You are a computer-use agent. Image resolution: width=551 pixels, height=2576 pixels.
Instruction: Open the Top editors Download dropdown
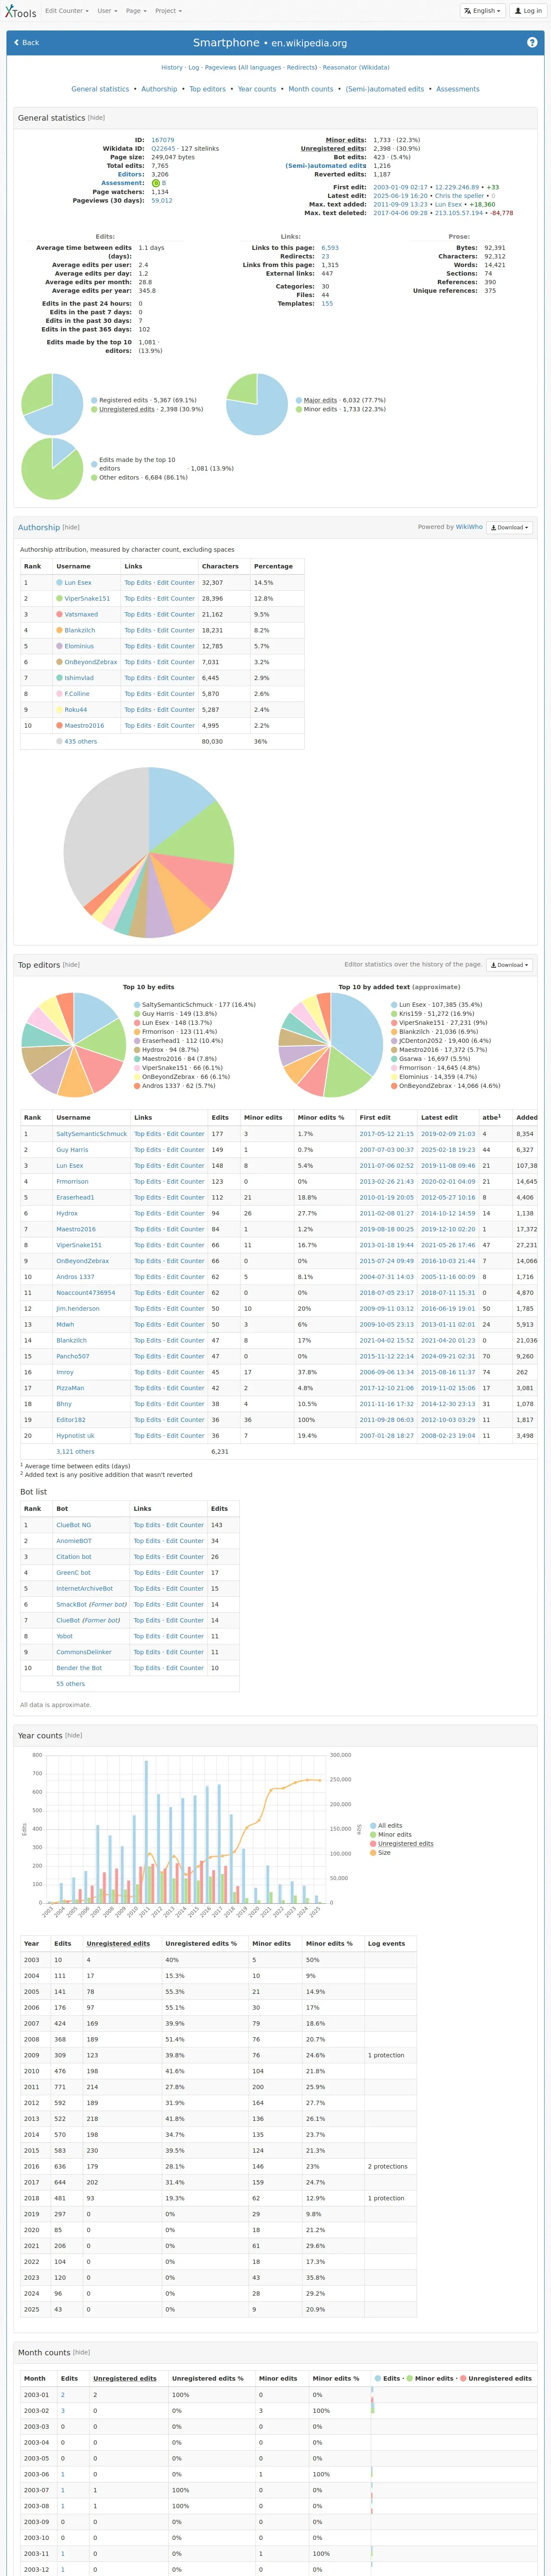click(509, 965)
